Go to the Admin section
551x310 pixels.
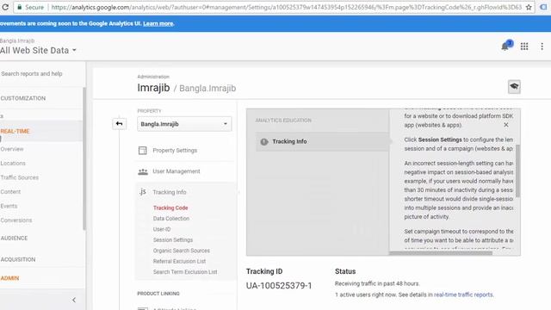pos(9,278)
